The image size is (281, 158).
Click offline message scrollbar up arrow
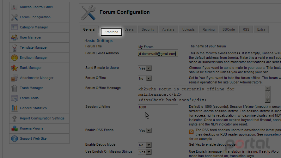click(x=267, y=88)
